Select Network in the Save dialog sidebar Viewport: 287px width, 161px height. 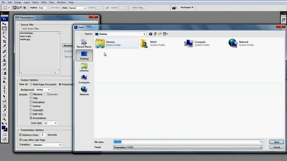pos(84,91)
